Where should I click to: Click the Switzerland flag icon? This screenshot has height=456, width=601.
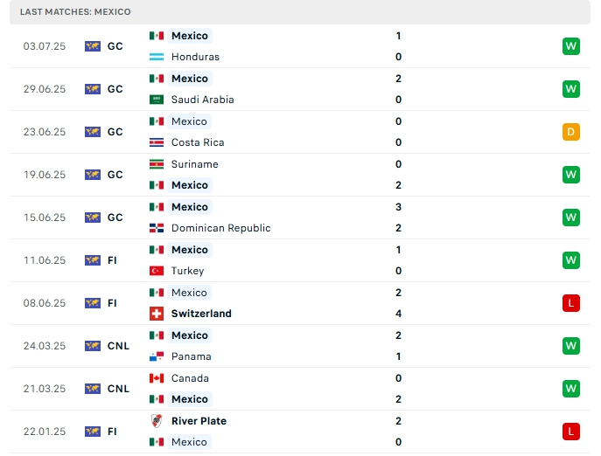pos(157,314)
